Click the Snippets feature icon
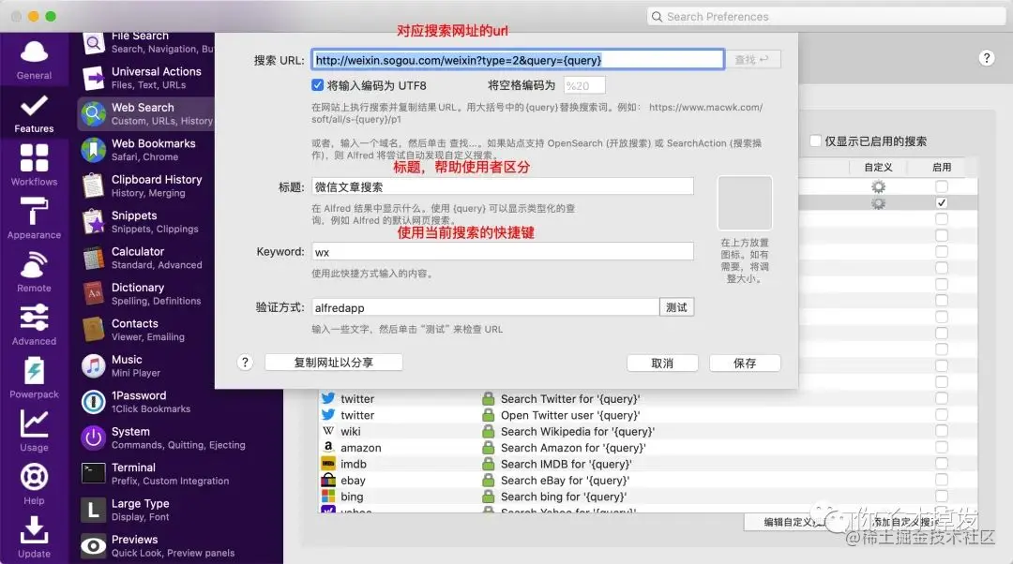 coord(93,221)
